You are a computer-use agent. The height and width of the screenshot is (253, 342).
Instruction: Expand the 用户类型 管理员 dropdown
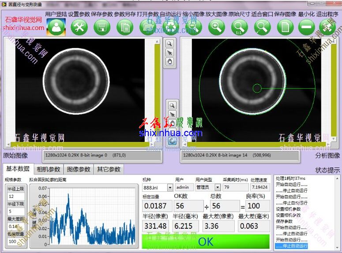tap(218, 188)
